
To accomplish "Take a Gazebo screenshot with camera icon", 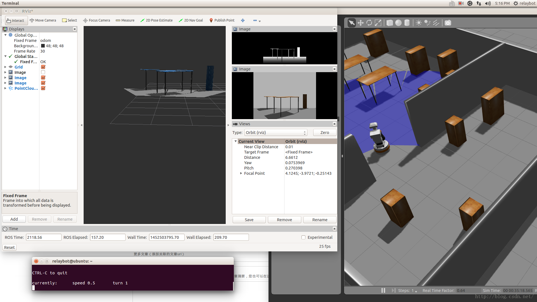I will click(x=448, y=23).
